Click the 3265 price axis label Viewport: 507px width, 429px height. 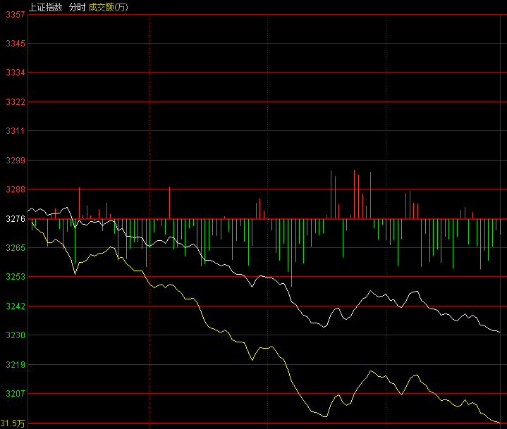click(x=16, y=248)
